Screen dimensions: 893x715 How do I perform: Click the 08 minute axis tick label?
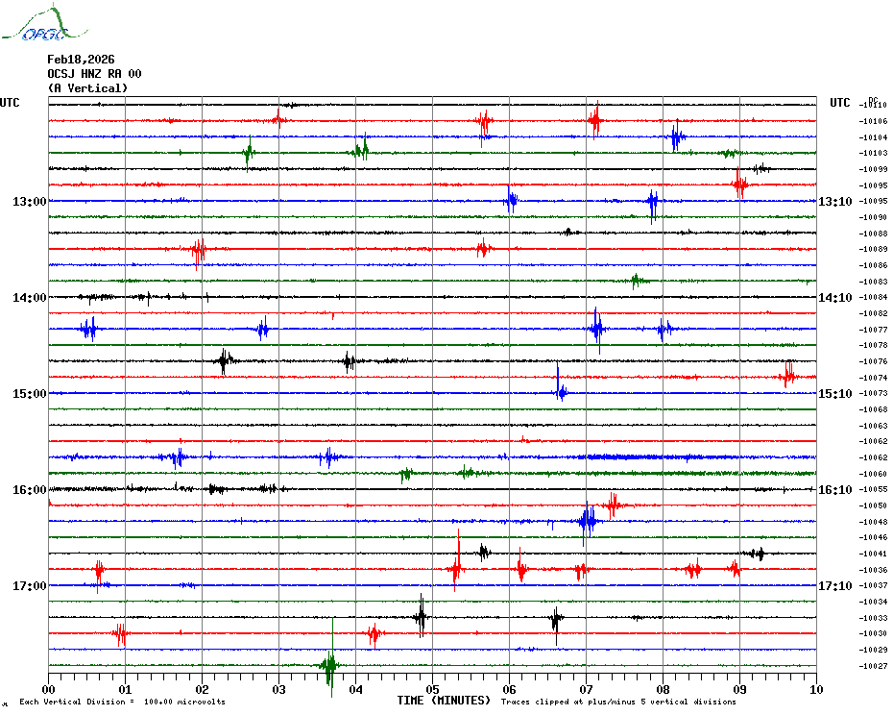663,690
